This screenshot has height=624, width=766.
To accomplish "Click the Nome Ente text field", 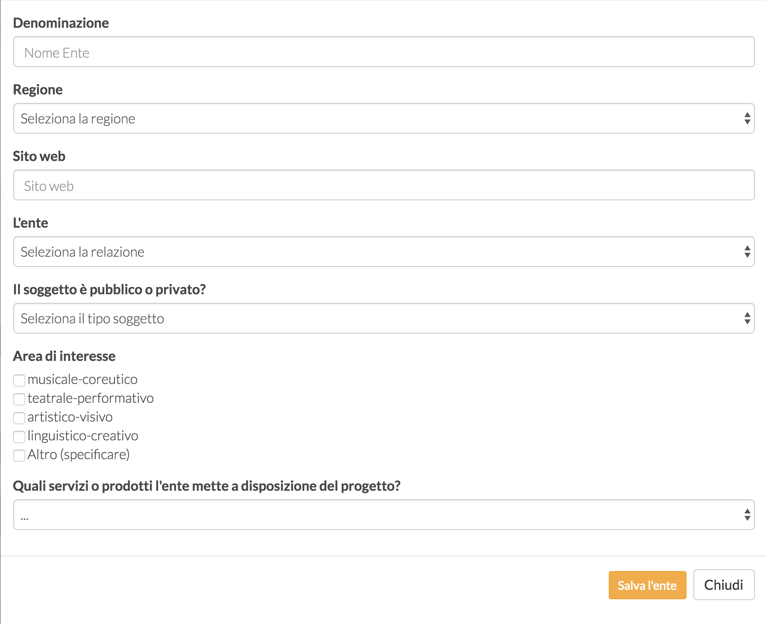I will click(x=384, y=52).
